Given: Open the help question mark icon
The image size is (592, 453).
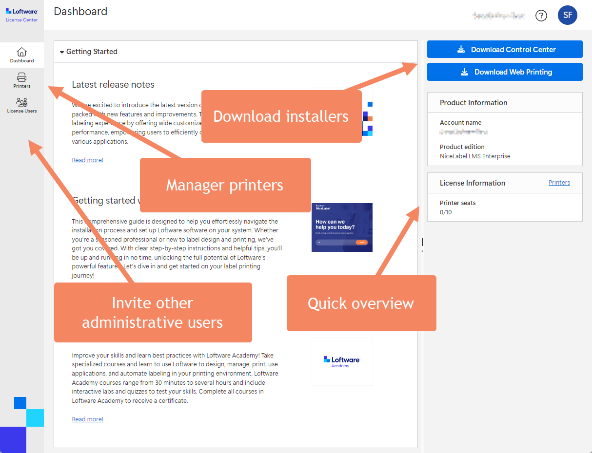Looking at the screenshot, I should (x=541, y=16).
